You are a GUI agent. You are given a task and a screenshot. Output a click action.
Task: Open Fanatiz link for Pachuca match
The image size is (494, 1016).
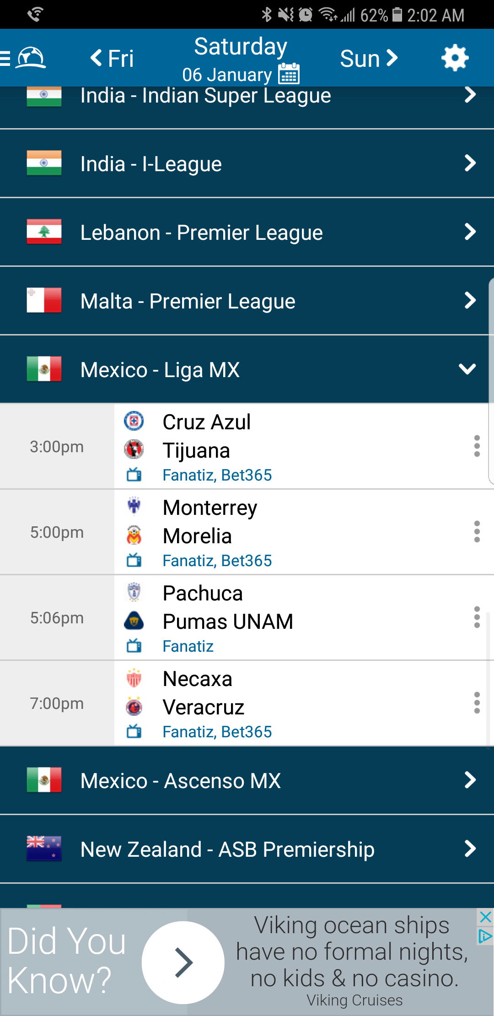(188, 647)
